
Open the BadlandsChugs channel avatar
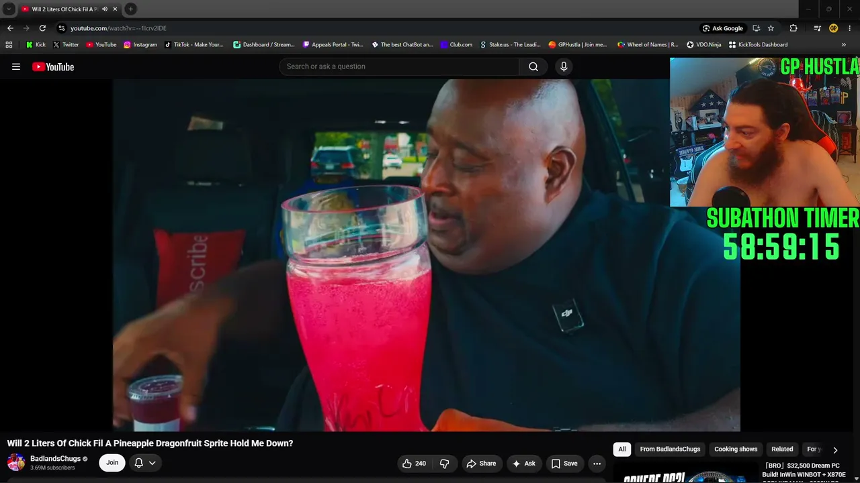16,462
